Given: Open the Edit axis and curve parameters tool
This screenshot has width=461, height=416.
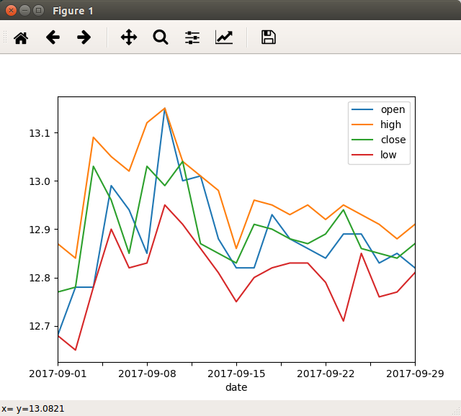Looking at the screenshot, I should tap(224, 37).
